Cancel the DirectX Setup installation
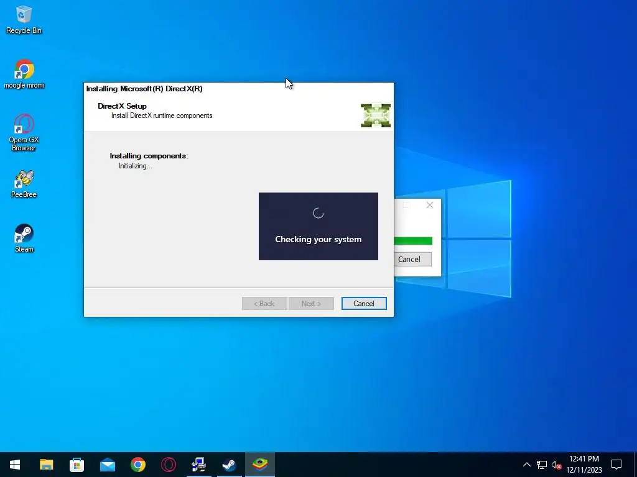The height and width of the screenshot is (477, 637). [363, 303]
